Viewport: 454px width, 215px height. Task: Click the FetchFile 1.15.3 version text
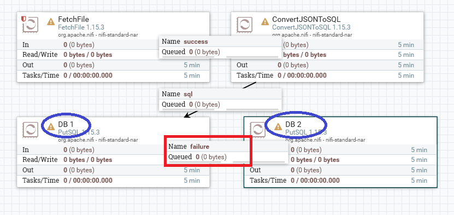pyautogui.click(x=81, y=27)
